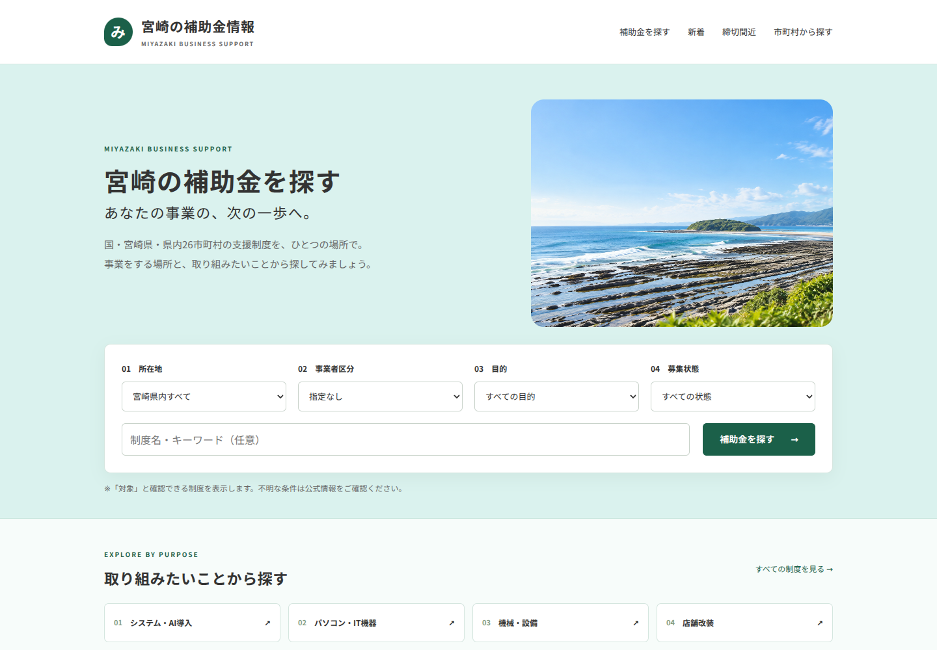Click arrow icon on 機械・設備 card
The height and width of the screenshot is (650, 937).
click(636, 623)
